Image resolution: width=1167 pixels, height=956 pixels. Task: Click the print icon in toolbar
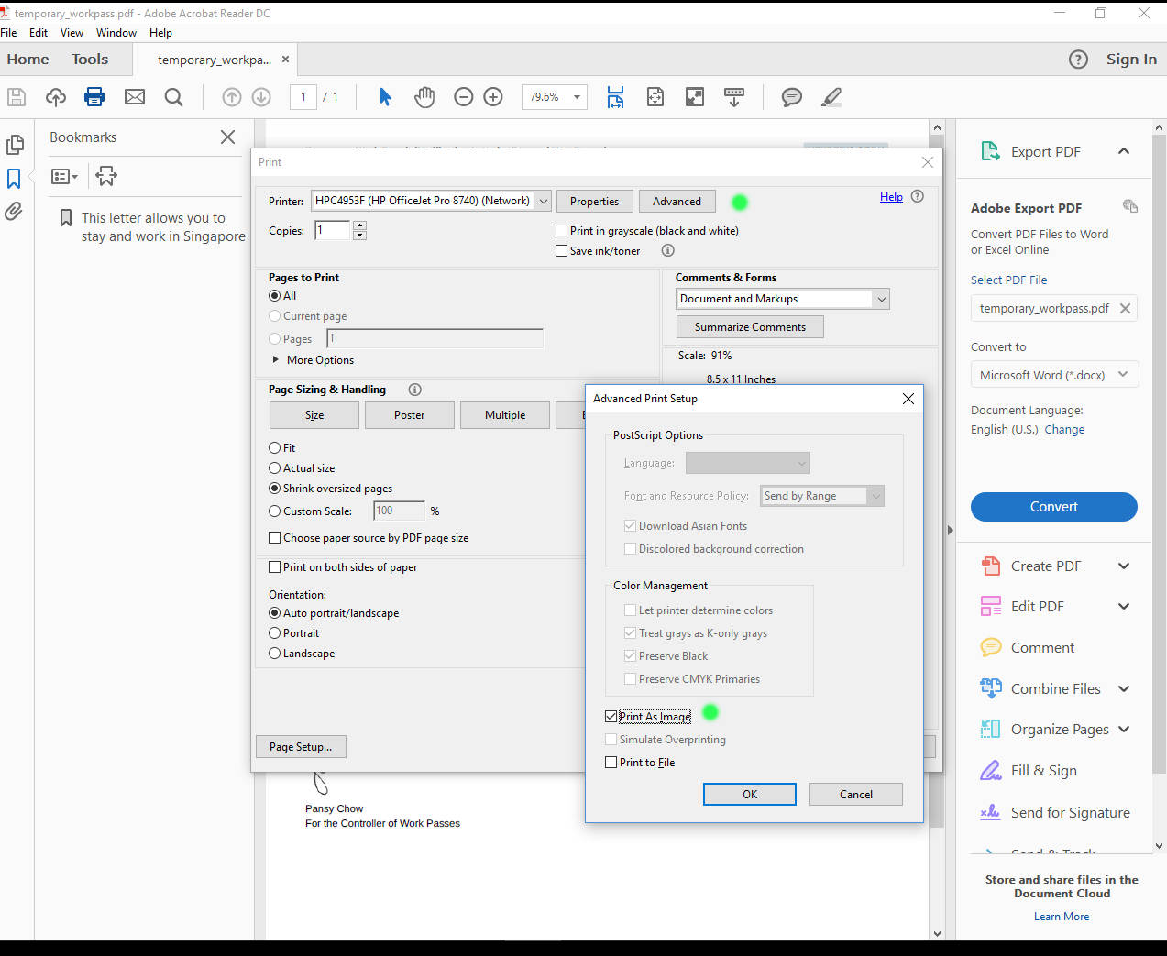point(94,97)
